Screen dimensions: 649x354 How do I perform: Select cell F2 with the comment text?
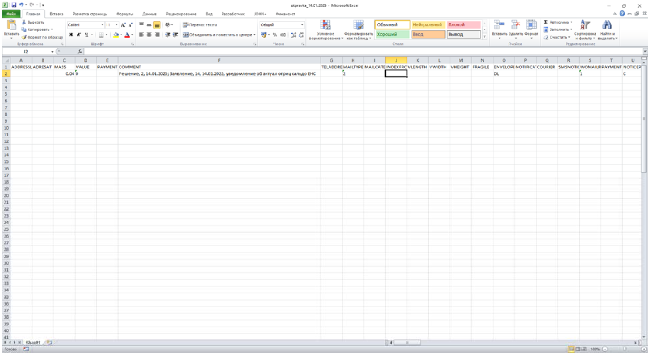click(219, 73)
